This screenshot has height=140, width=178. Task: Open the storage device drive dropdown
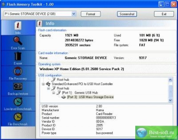(x=74, y=14)
